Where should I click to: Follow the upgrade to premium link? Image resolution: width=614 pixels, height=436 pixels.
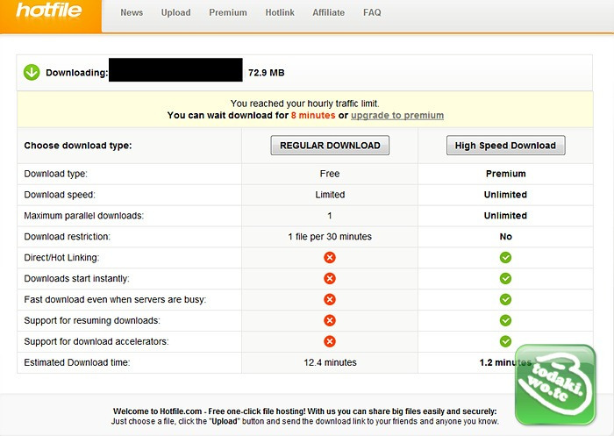click(x=397, y=115)
